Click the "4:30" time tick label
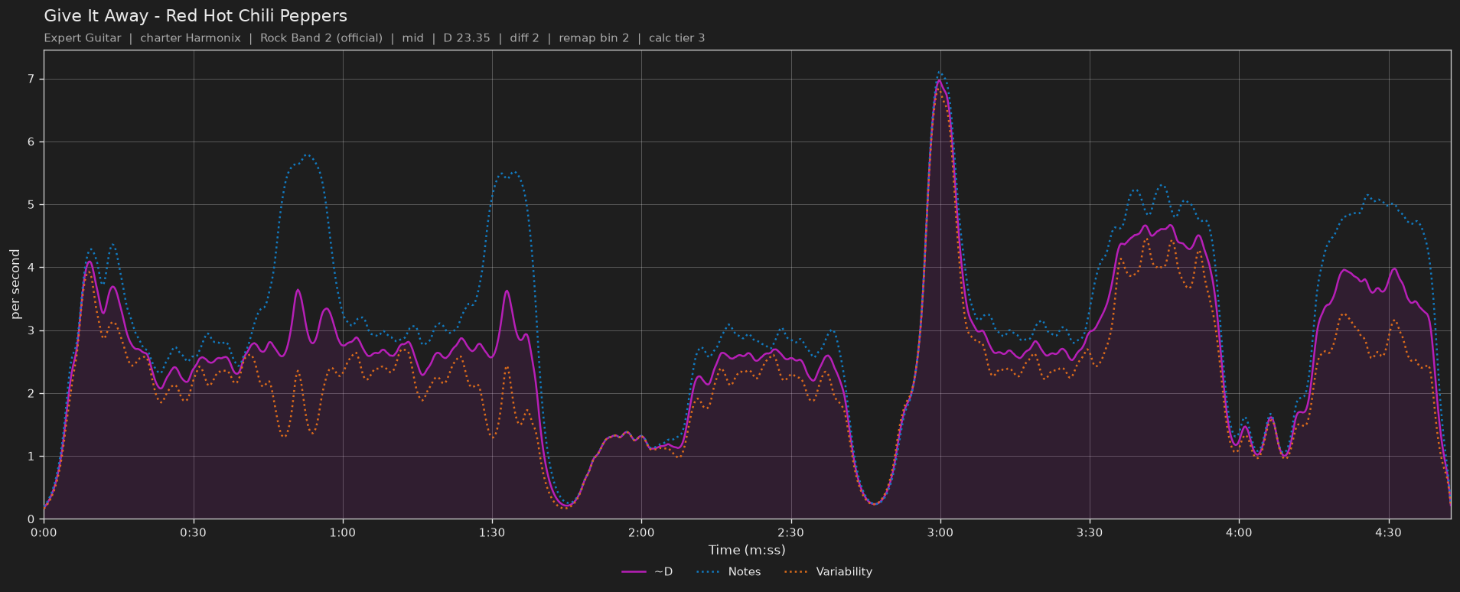 click(x=1388, y=533)
